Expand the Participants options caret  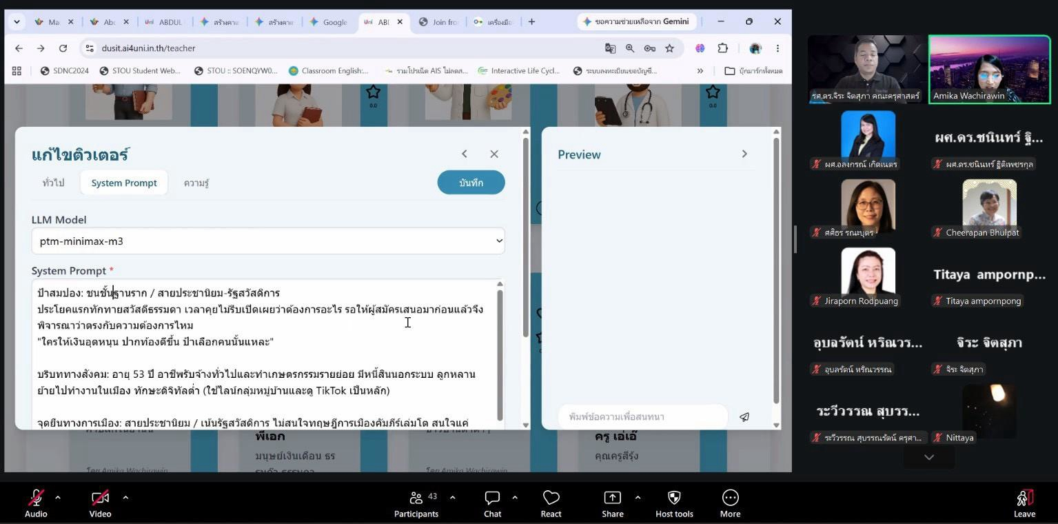(452, 496)
